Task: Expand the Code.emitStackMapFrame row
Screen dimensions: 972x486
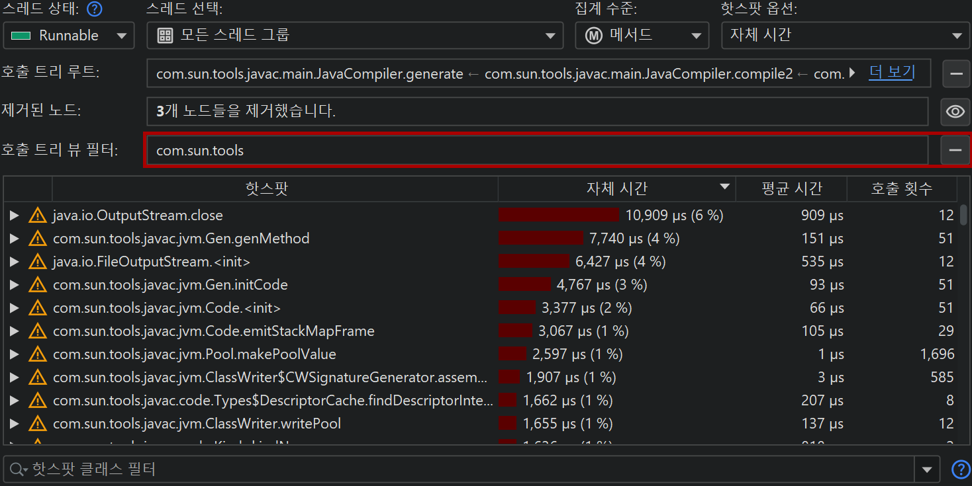Action: (x=14, y=331)
